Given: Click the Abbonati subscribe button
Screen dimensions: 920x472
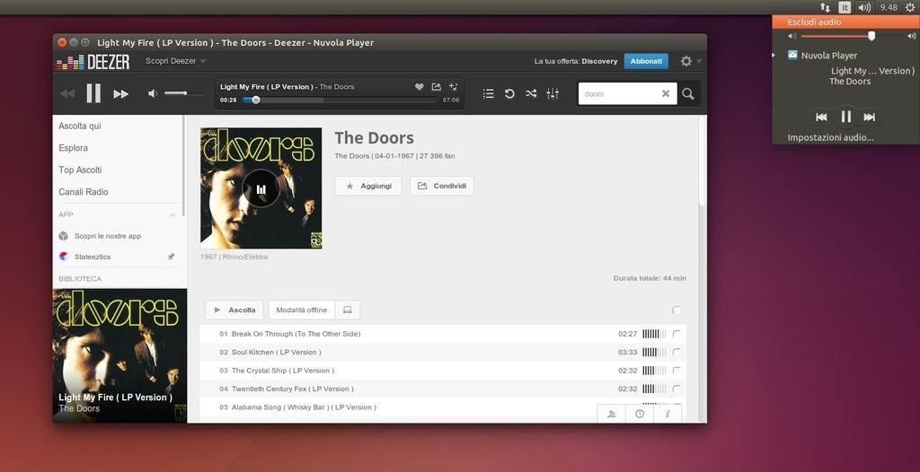Looking at the screenshot, I should pos(646,61).
